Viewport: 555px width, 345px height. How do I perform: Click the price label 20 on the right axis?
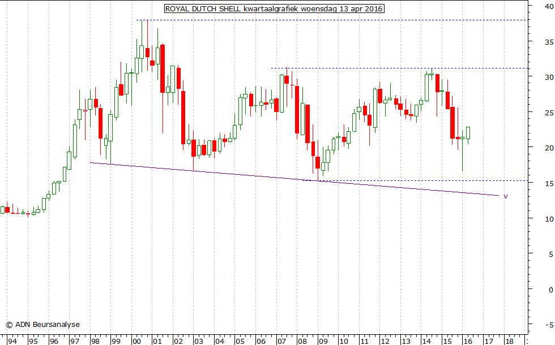(549, 148)
